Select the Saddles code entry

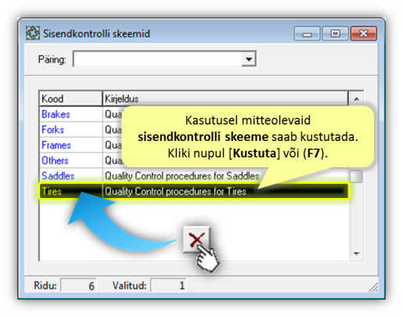click(x=58, y=176)
